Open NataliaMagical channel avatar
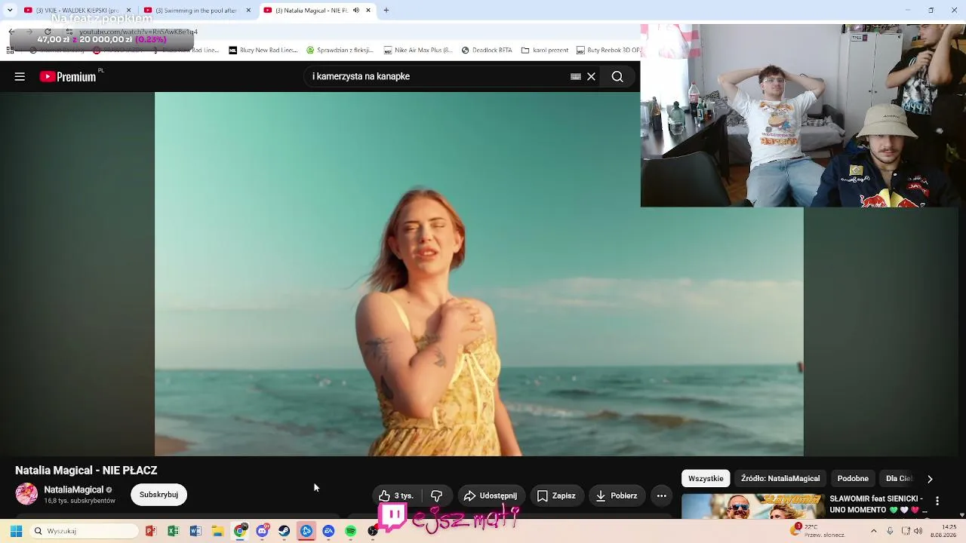This screenshot has width=966, height=543. pos(26,494)
